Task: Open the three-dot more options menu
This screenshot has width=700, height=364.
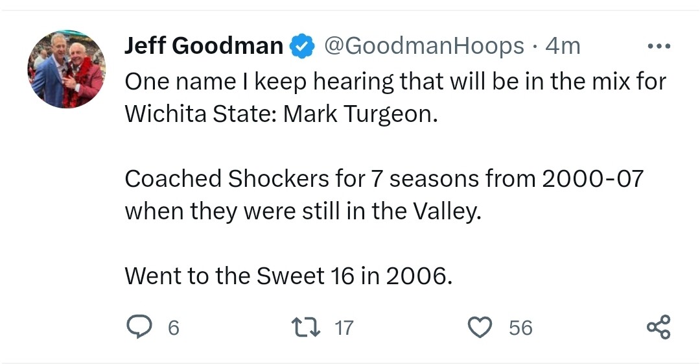Action: click(659, 46)
